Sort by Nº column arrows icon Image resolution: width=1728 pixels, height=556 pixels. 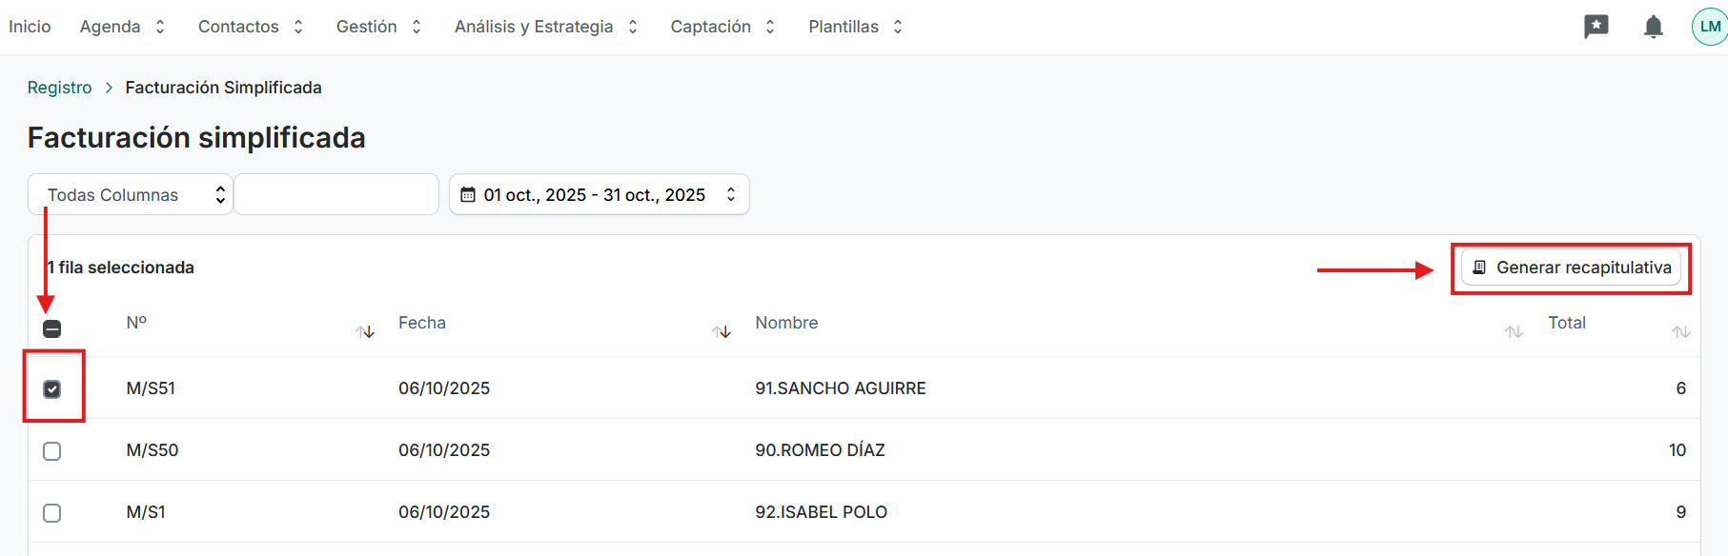pos(365,331)
